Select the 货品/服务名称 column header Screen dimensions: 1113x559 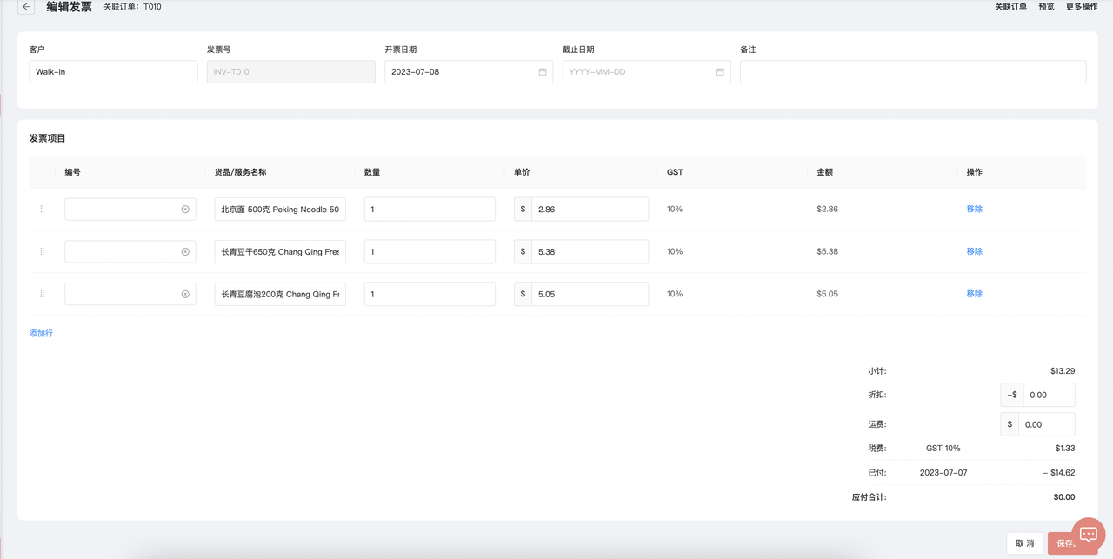click(240, 173)
